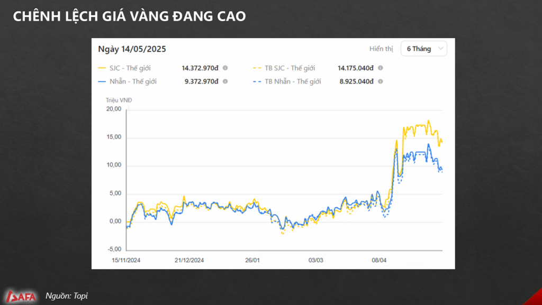Click the CHÊNH LỆCH GIÁ VÀNG ĐANG CAO title
This screenshot has width=542, height=305.
pos(129,16)
